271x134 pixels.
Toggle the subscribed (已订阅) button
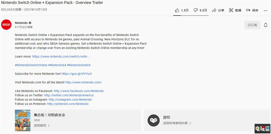click(x=252, y=25)
